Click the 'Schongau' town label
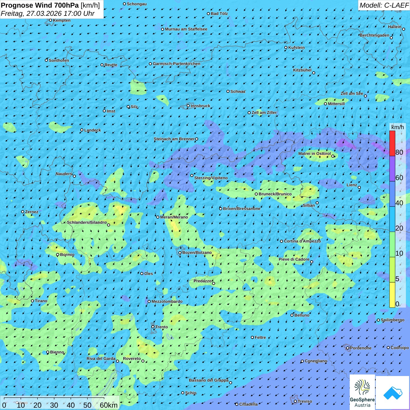The image size is (410, 410). pos(136,4)
